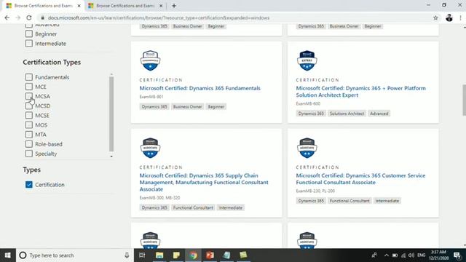Switch to second Browse Certifications tab
466x262 pixels.
125,6
